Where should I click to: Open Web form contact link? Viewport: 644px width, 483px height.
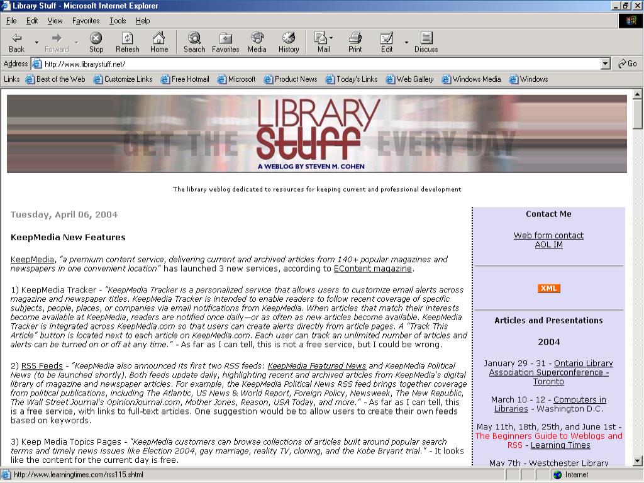tap(548, 235)
